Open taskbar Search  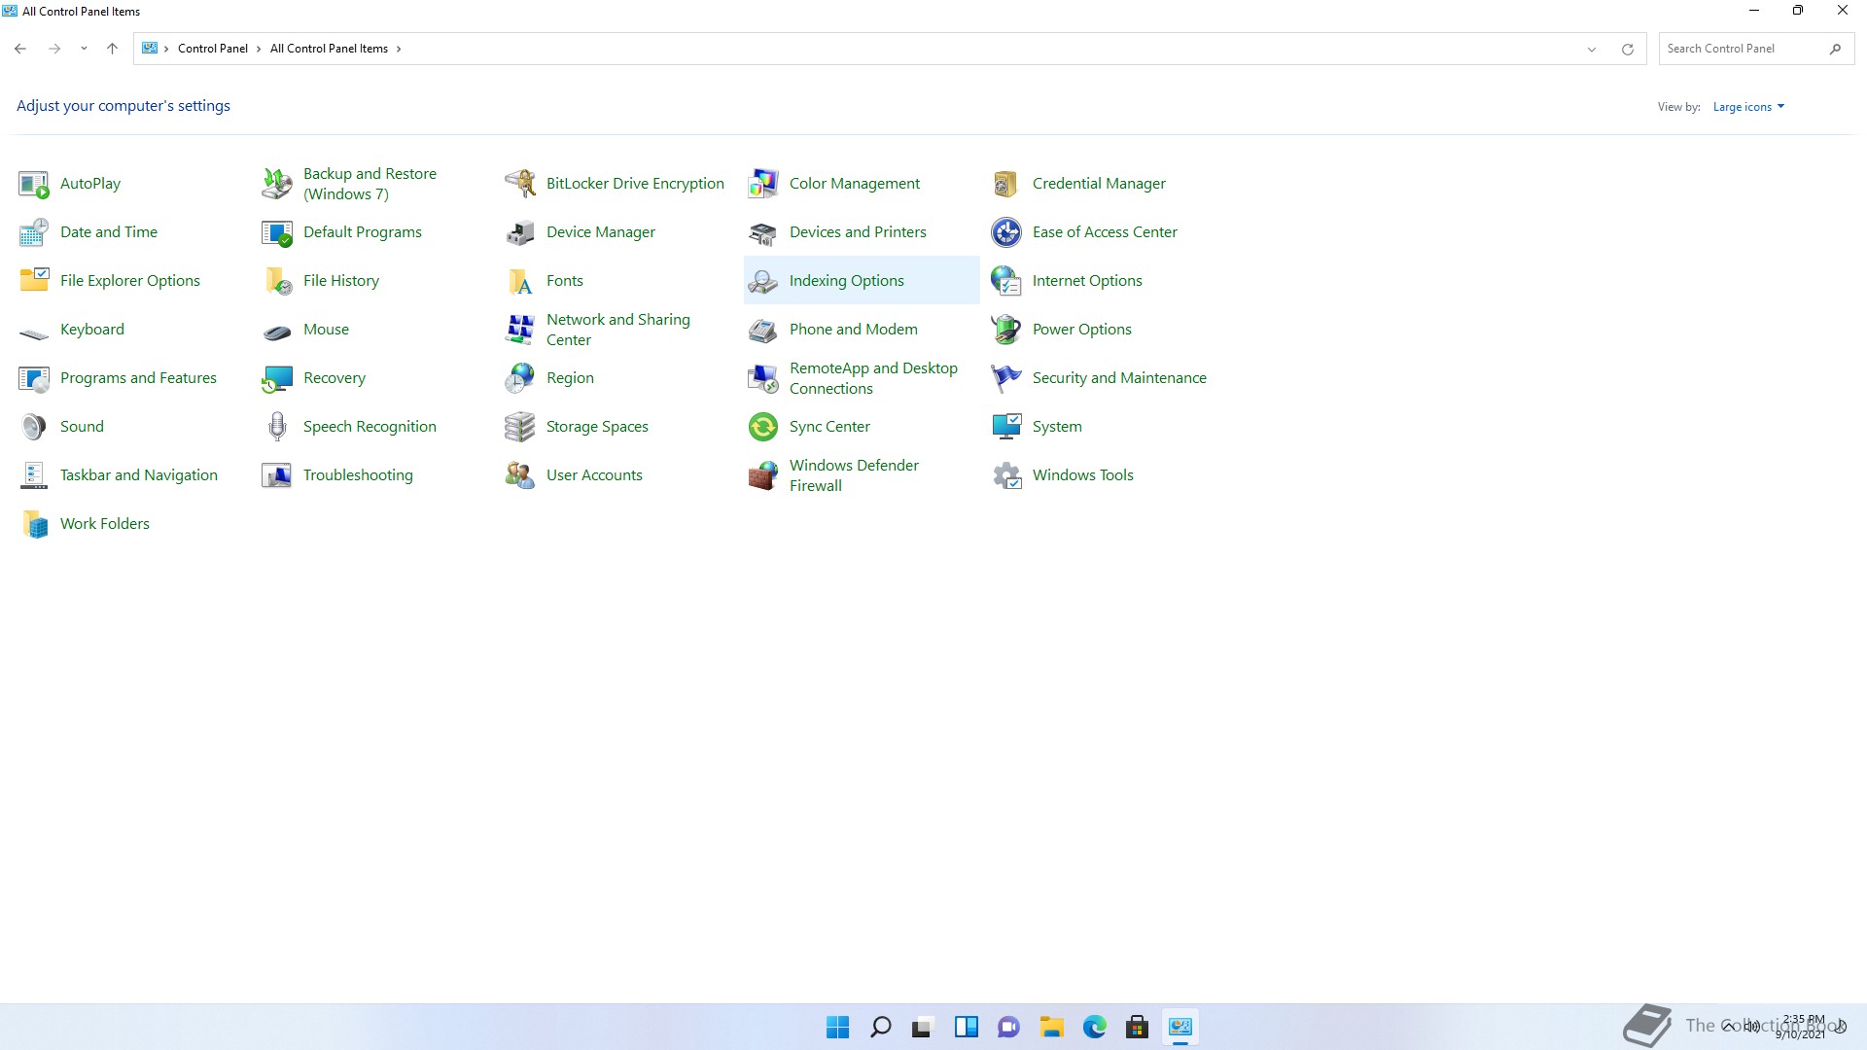(x=880, y=1027)
